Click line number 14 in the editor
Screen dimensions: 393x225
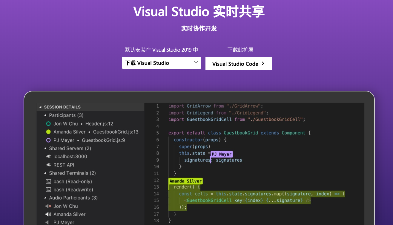156,194
